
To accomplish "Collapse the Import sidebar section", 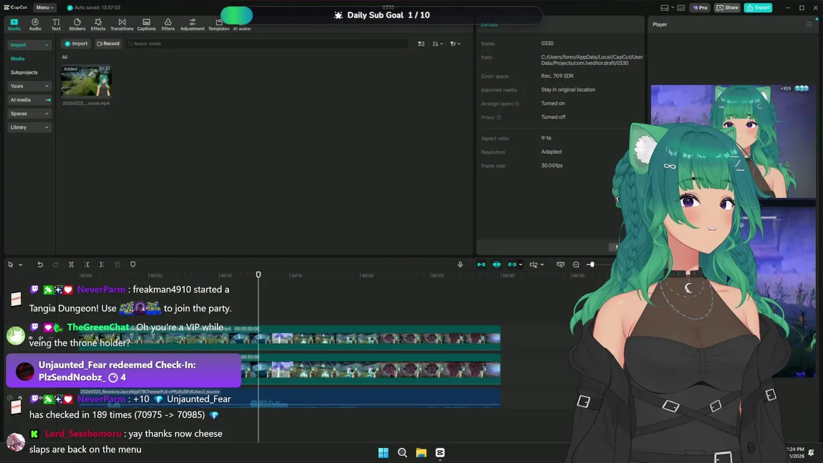I will point(29,45).
